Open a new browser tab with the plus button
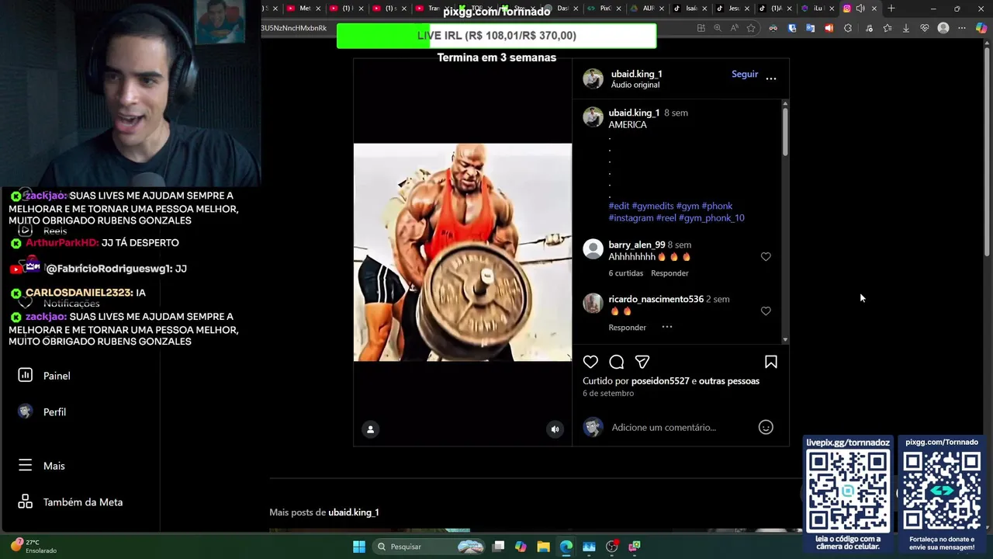The height and width of the screenshot is (559, 993). [891, 9]
